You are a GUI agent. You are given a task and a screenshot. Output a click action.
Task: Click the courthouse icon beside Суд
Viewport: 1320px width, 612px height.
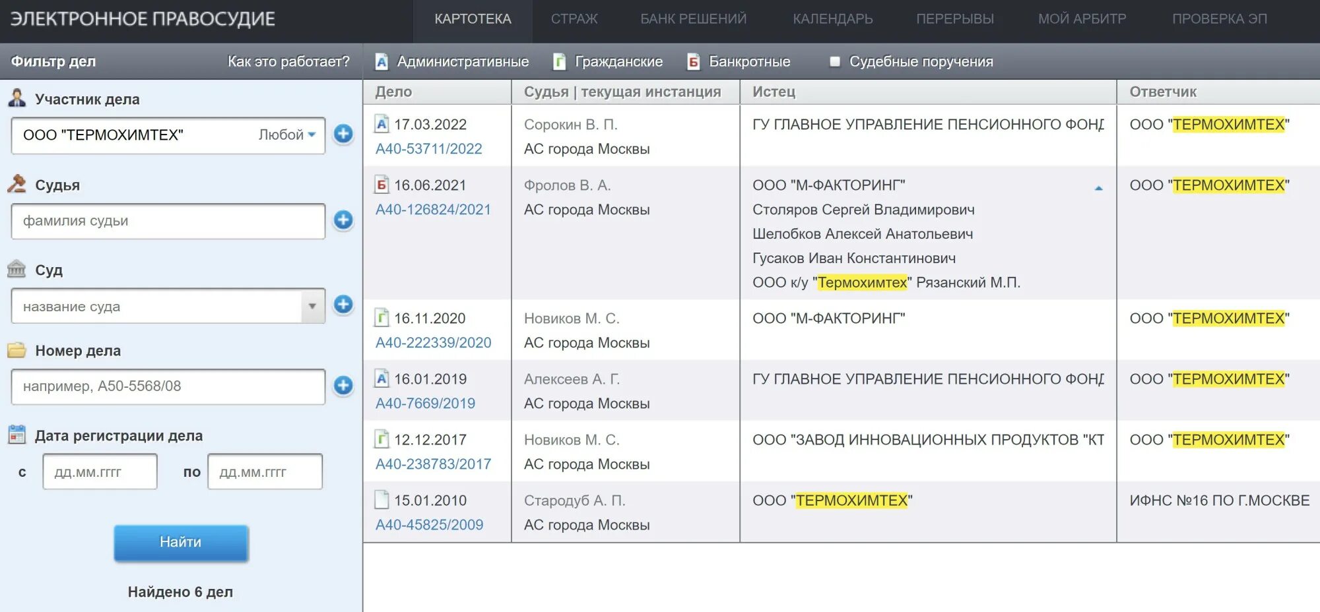coord(17,269)
